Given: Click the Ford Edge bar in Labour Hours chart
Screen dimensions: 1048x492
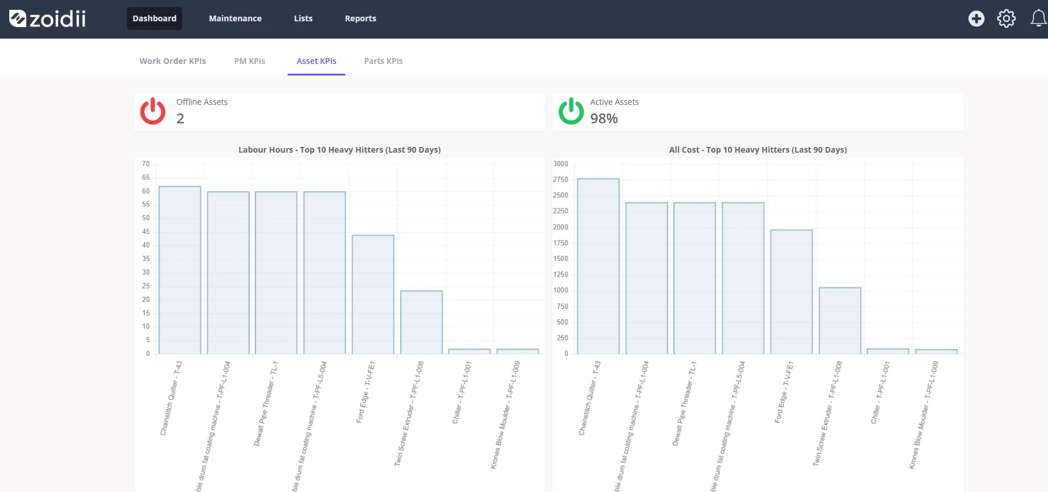Looking at the screenshot, I should (x=373, y=294).
